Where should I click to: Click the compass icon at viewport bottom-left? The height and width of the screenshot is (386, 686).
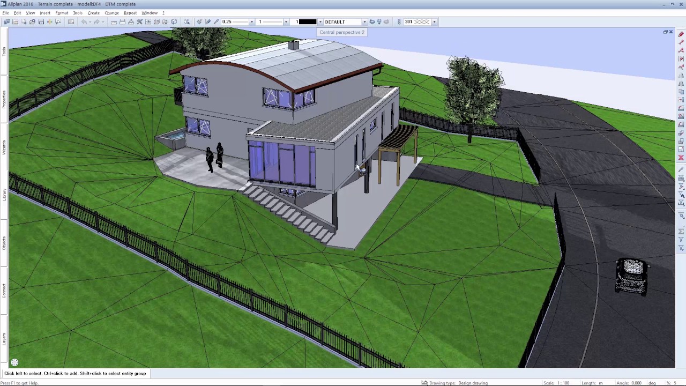pos(14,363)
